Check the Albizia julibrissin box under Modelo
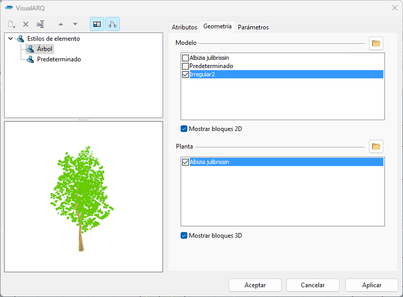The height and width of the screenshot is (297, 403). [186, 58]
